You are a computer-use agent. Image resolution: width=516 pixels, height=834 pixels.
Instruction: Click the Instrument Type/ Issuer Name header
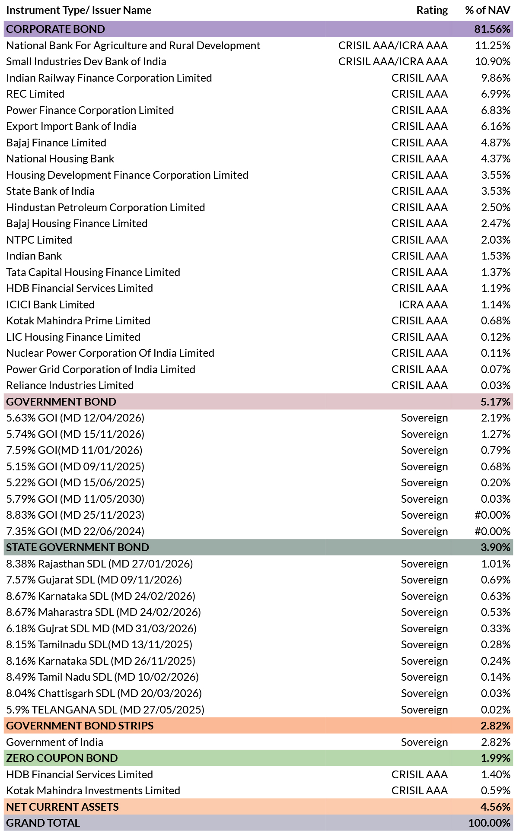(79, 10)
